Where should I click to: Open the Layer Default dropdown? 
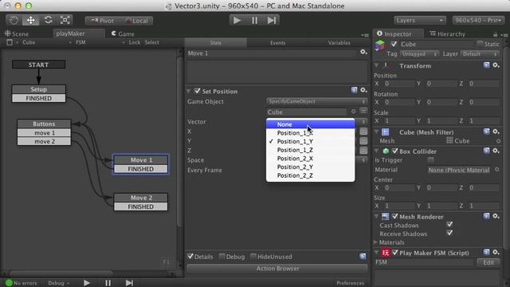[x=480, y=54]
